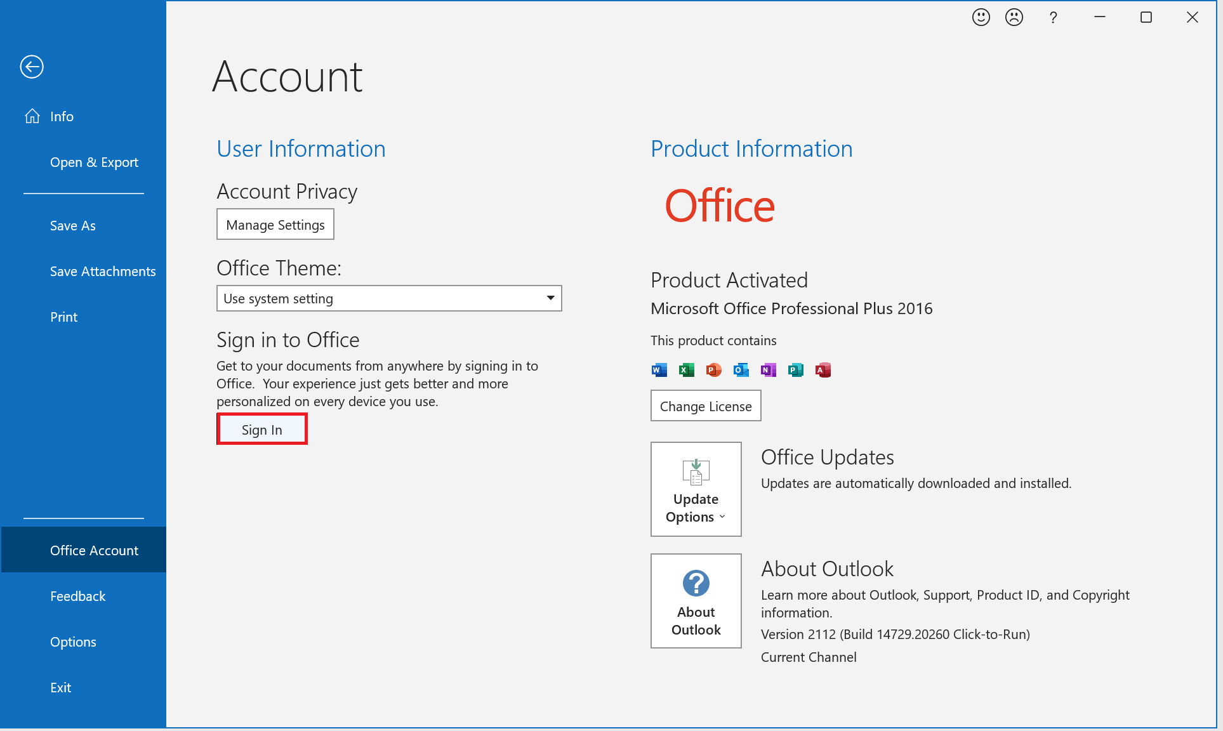This screenshot has height=731, width=1223.
Task: Choose Save Attachments in the sidebar
Action: coord(103,272)
